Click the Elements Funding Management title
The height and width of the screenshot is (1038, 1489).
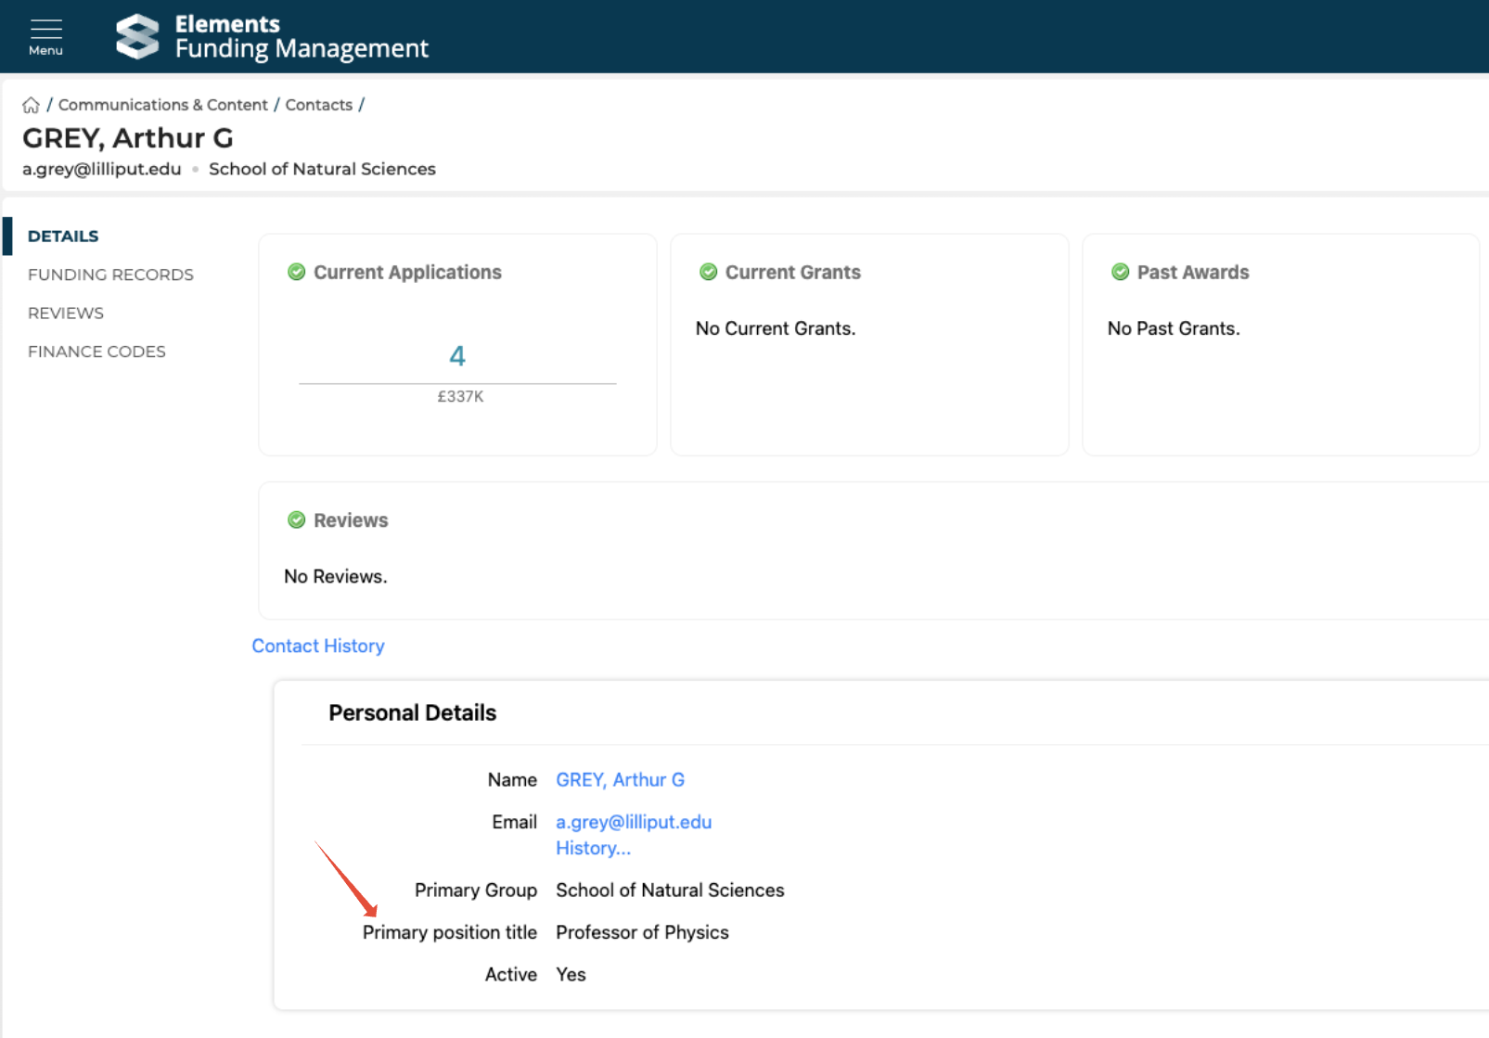coord(301,36)
